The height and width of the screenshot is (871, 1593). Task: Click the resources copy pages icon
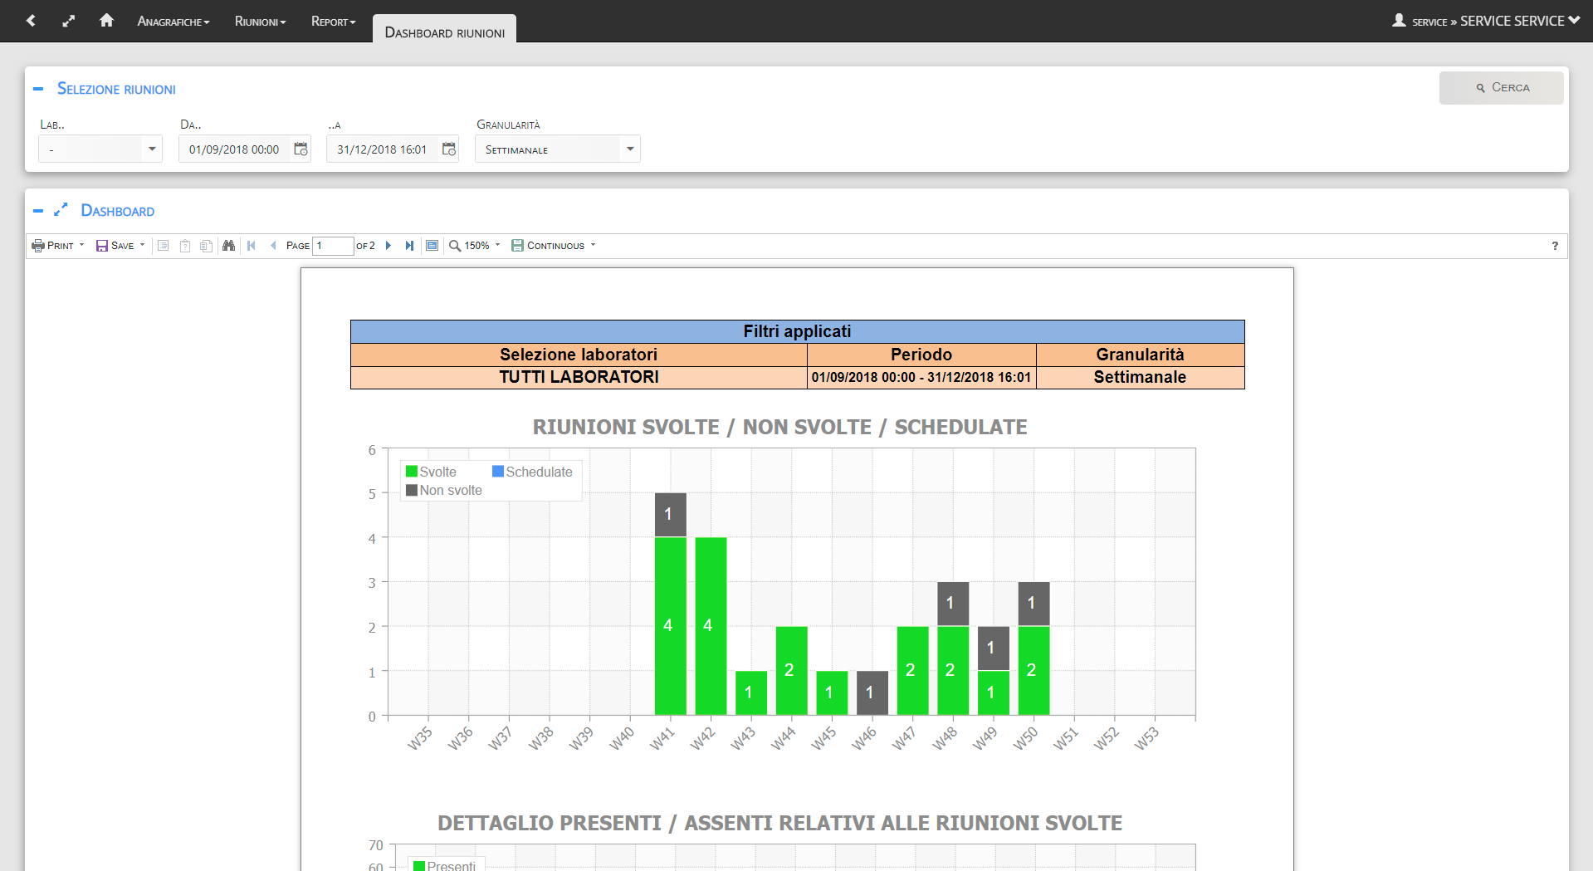click(206, 246)
